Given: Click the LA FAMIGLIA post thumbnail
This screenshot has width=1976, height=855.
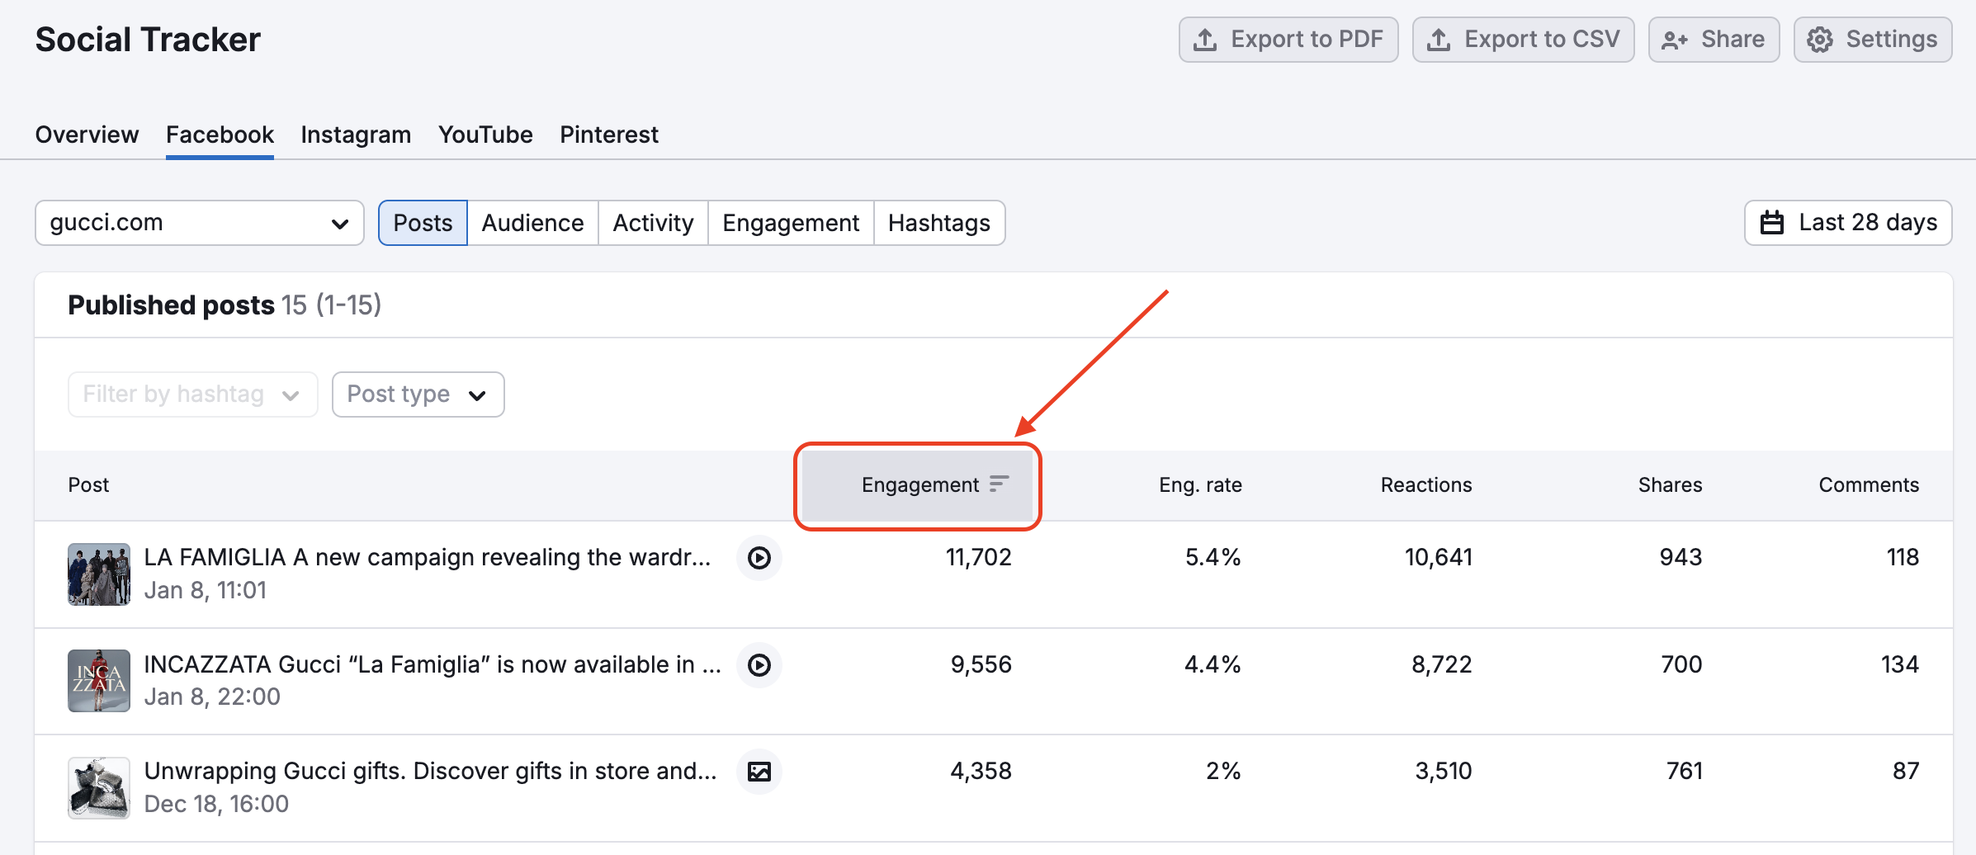Looking at the screenshot, I should [98, 574].
